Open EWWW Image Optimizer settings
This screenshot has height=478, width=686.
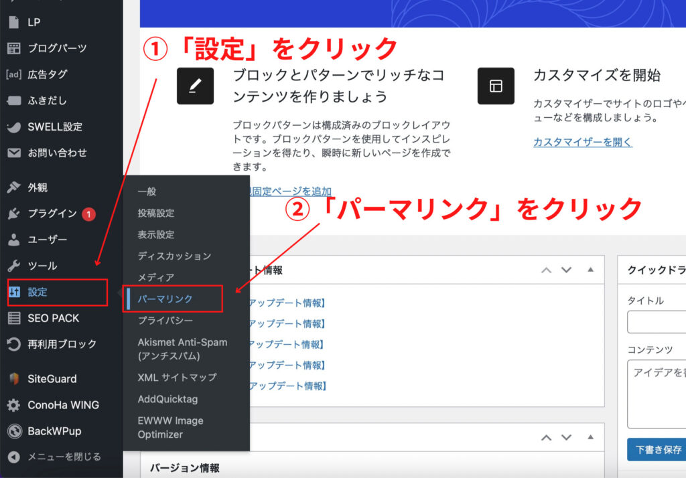tap(171, 427)
